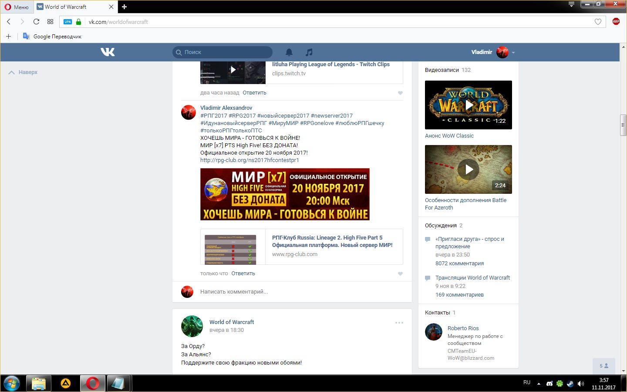Open Трансляции World of Warcraft discussion
Viewport: 627px width, 392px height.
click(x=472, y=278)
